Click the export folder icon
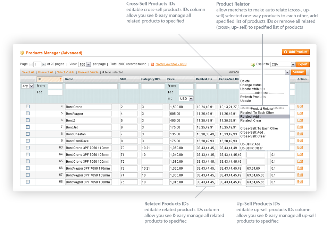327x225 pixels. point(253,65)
